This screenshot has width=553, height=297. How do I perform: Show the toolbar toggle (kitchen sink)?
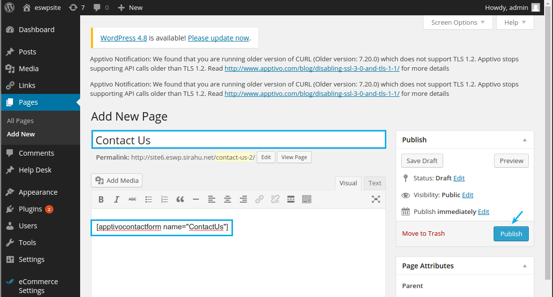307,200
